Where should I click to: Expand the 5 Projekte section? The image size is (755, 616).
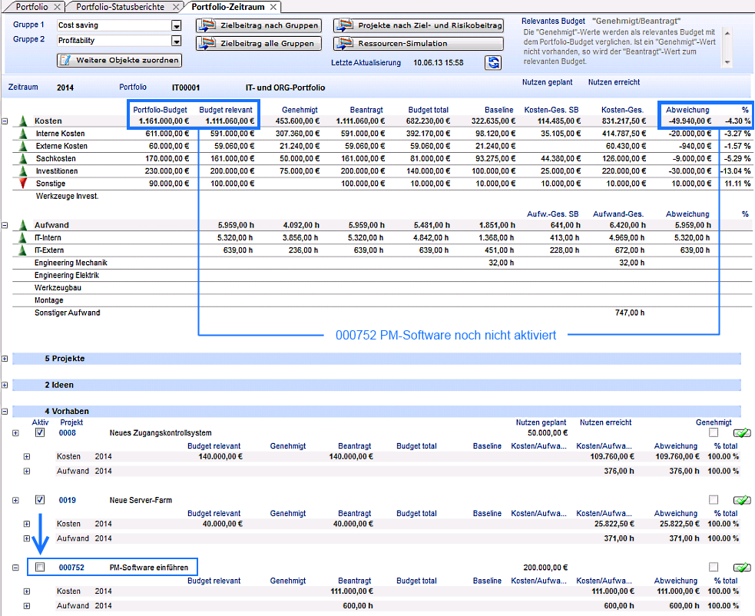(5, 359)
